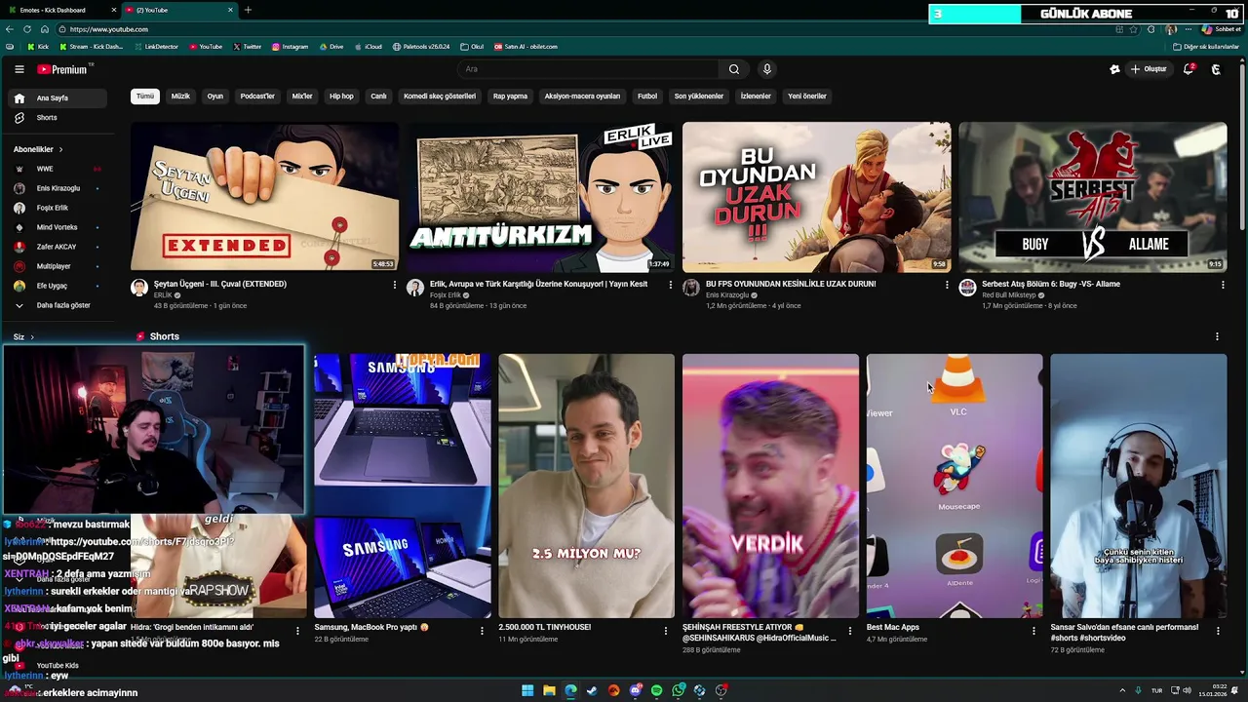The height and width of the screenshot is (702, 1248).
Task: Open Steam from the taskbar
Action: (x=592, y=690)
